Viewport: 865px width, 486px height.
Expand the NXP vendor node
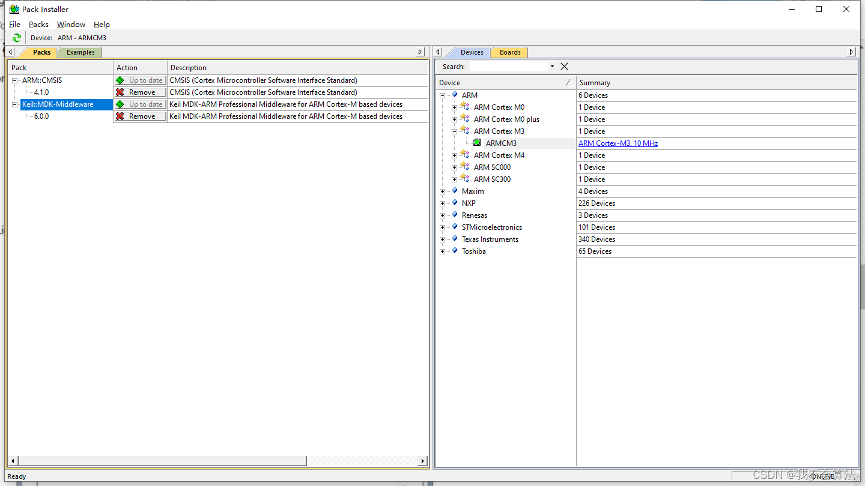tap(443, 203)
